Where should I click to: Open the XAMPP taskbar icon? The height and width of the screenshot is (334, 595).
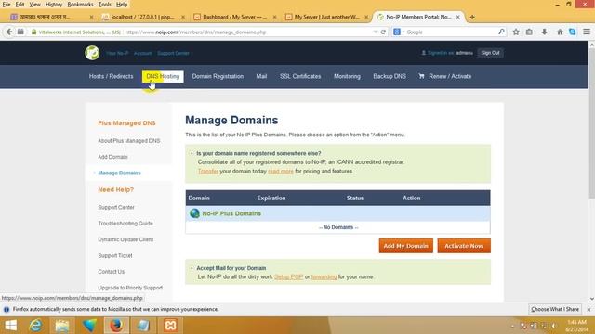pos(170,326)
